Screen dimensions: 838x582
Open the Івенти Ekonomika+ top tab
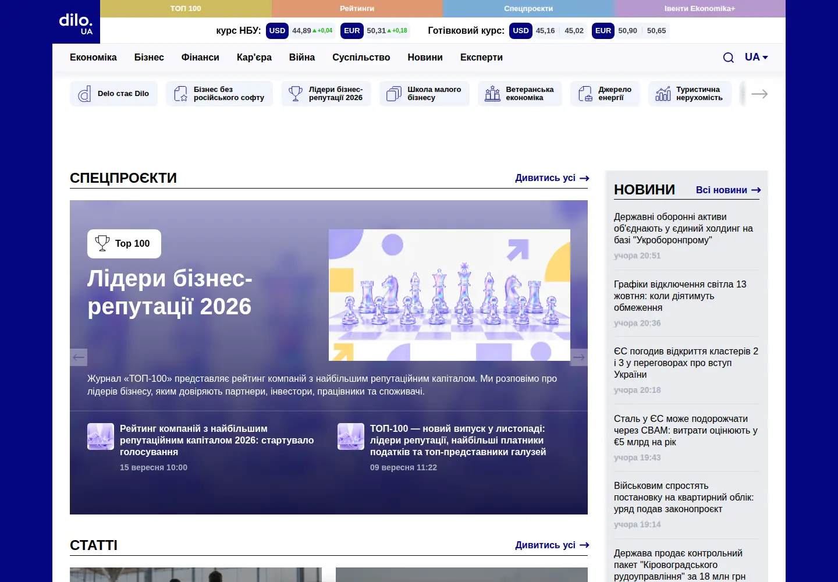point(700,9)
